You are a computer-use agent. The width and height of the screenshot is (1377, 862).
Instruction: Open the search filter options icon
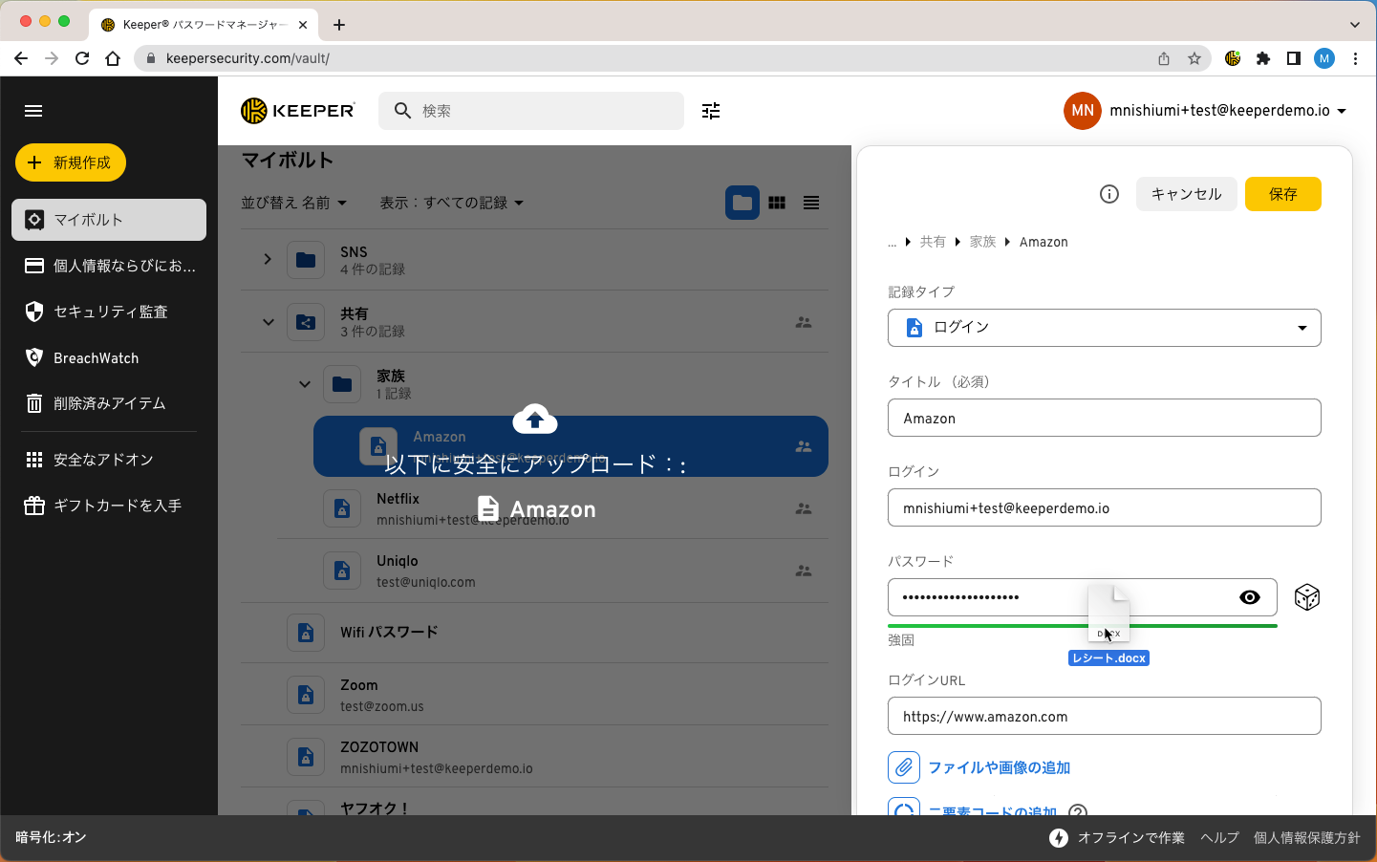(711, 111)
